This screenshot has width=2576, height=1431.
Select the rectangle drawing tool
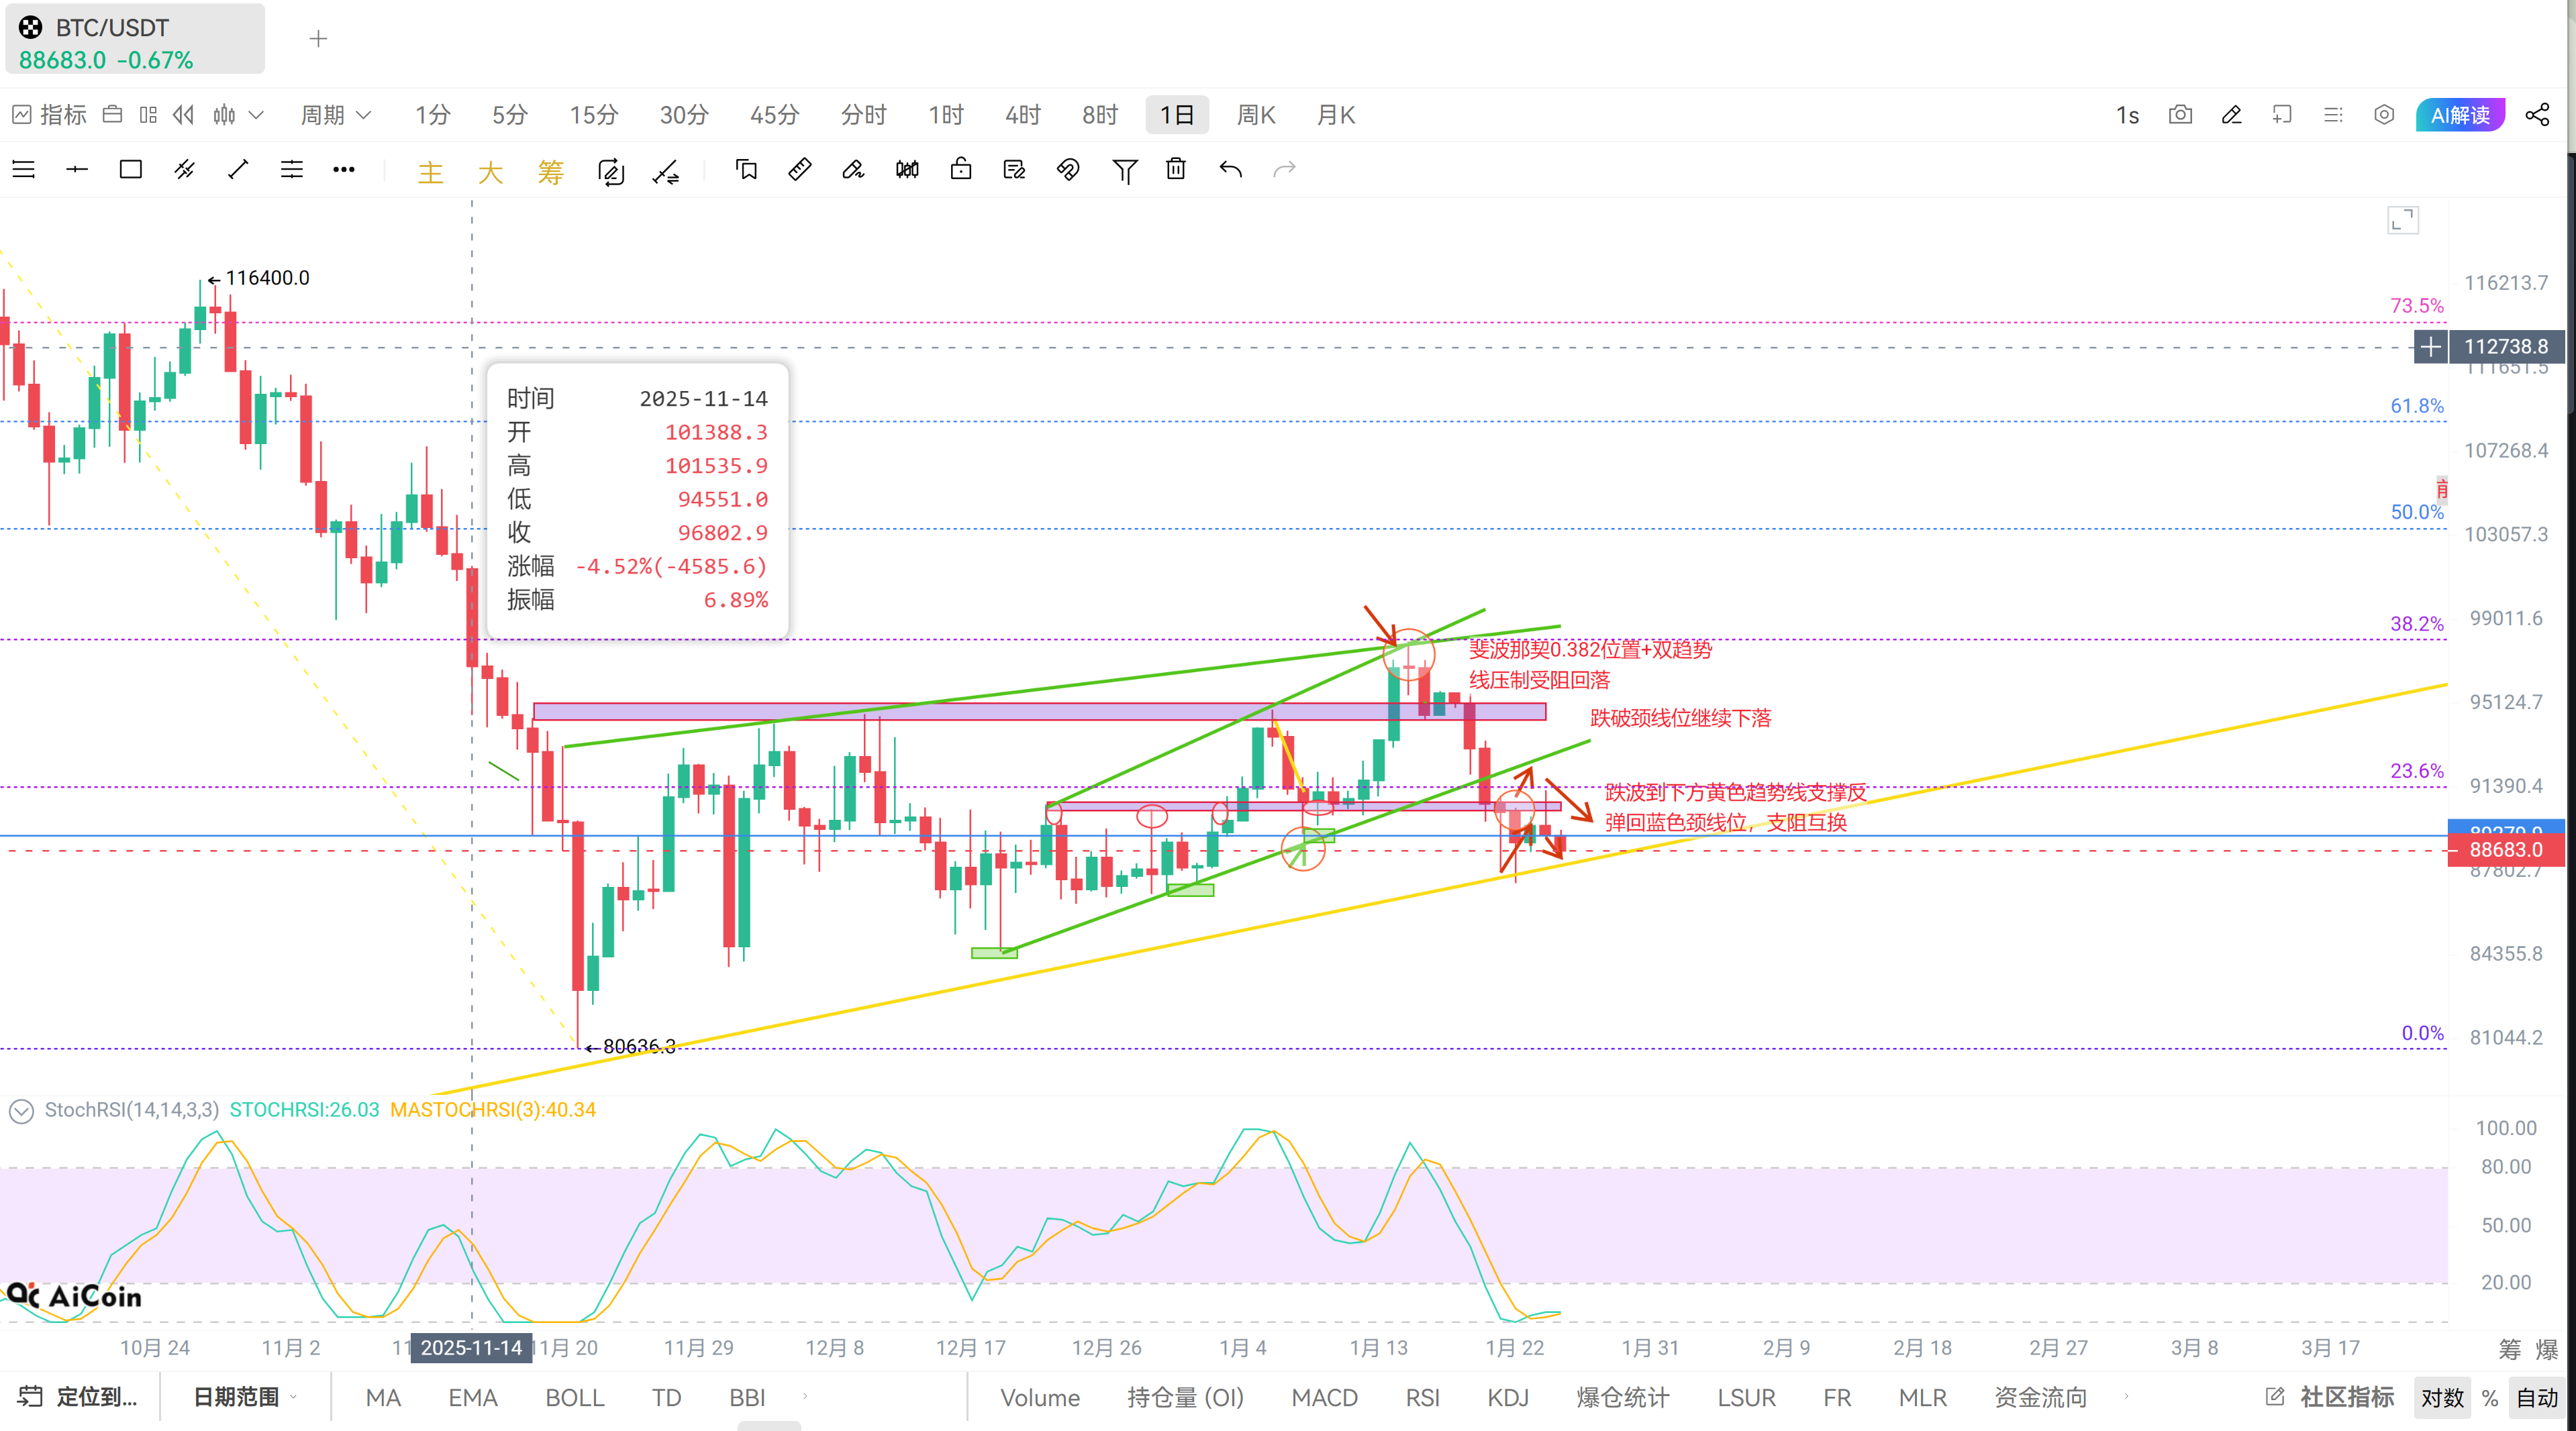pos(130,170)
